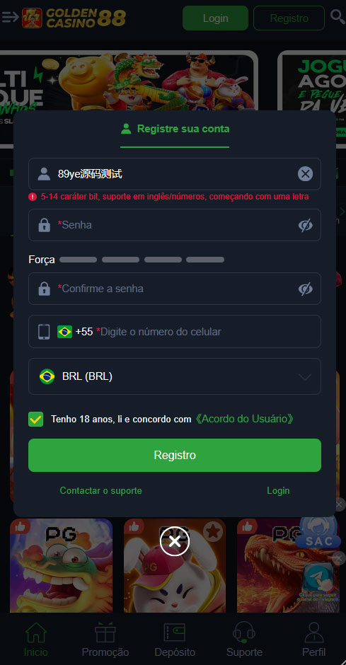Favorite the rabbit game with star icon

[x=213, y=531]
